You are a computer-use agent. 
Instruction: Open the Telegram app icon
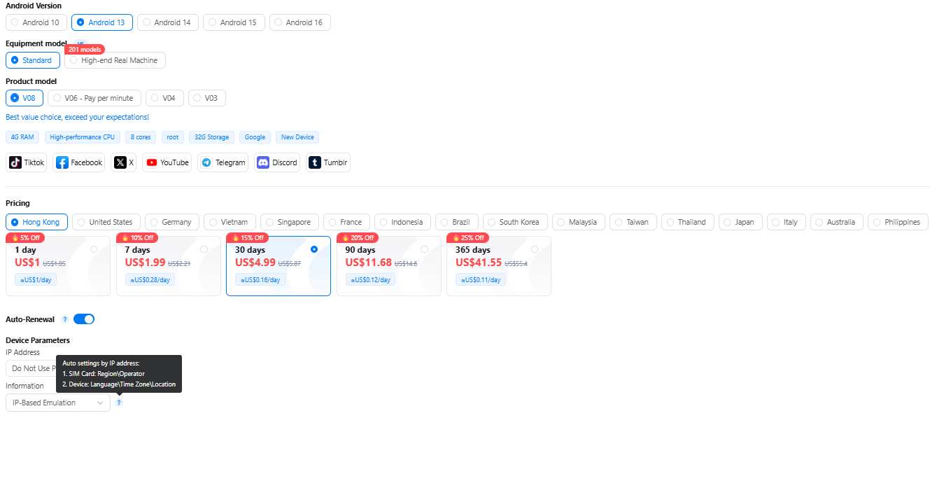[223, 162]
